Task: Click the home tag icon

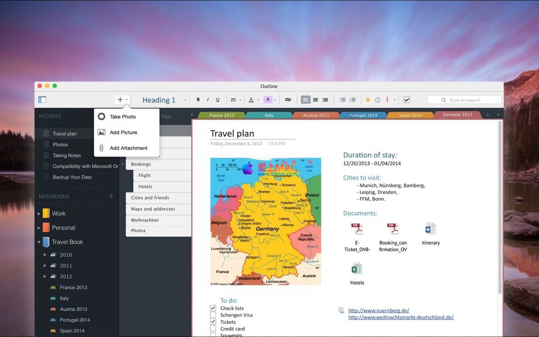Action: [378, 100]
